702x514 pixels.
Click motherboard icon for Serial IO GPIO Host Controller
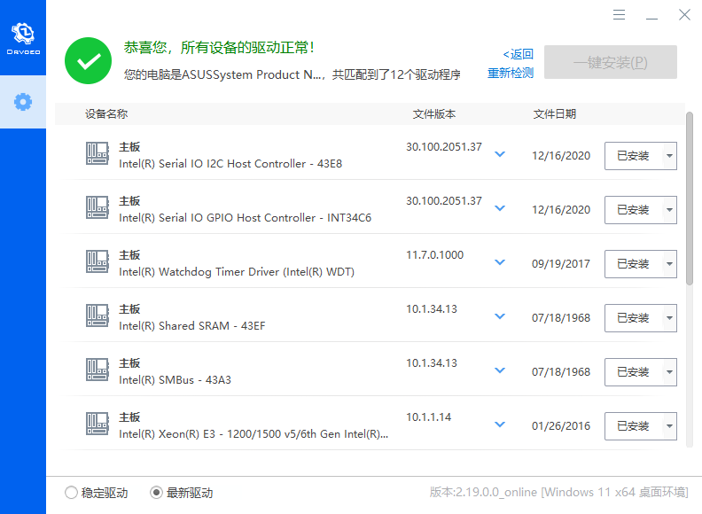[97, 208]
